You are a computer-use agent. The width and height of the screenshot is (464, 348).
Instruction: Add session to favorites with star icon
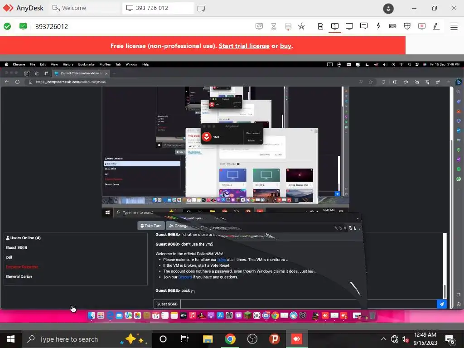[301, 26]
